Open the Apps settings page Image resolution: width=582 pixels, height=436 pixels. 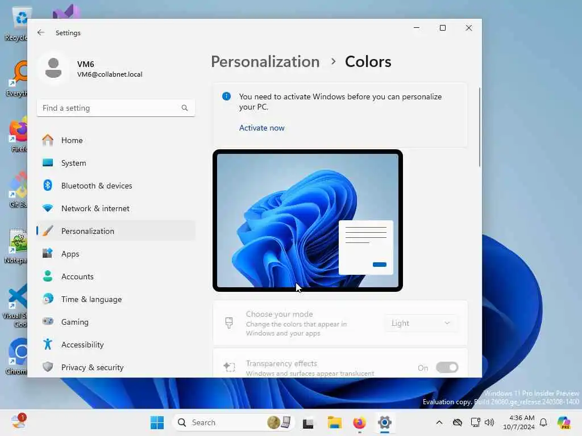116,254
